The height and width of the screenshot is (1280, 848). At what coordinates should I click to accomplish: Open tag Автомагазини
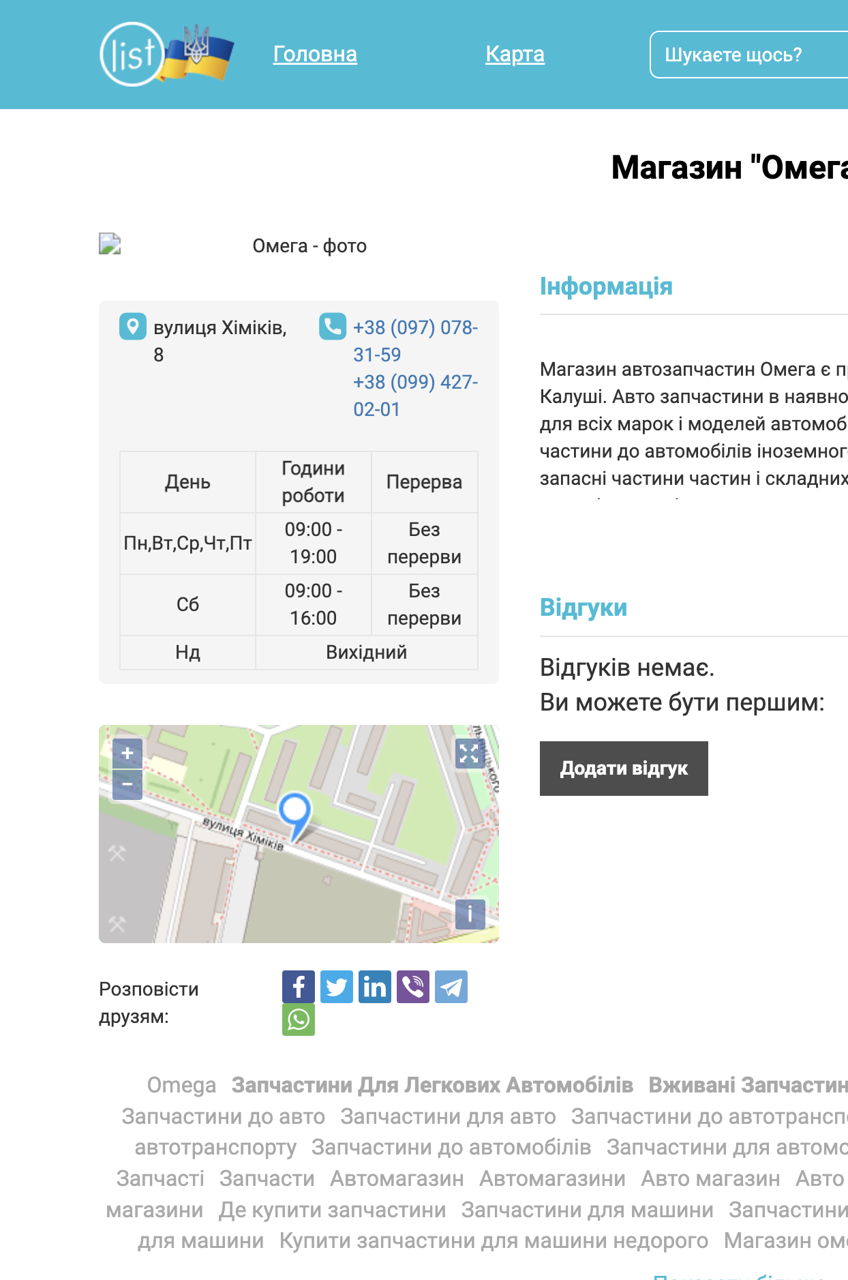pyautogui.click(x=552, y=1178)
